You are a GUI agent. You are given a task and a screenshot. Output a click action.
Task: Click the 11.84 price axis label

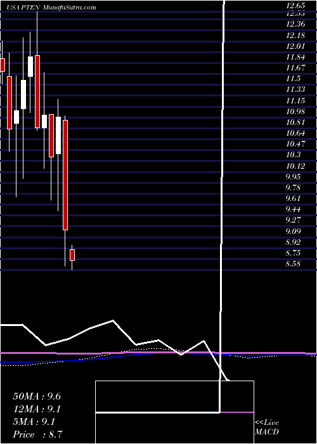point(295,57)
